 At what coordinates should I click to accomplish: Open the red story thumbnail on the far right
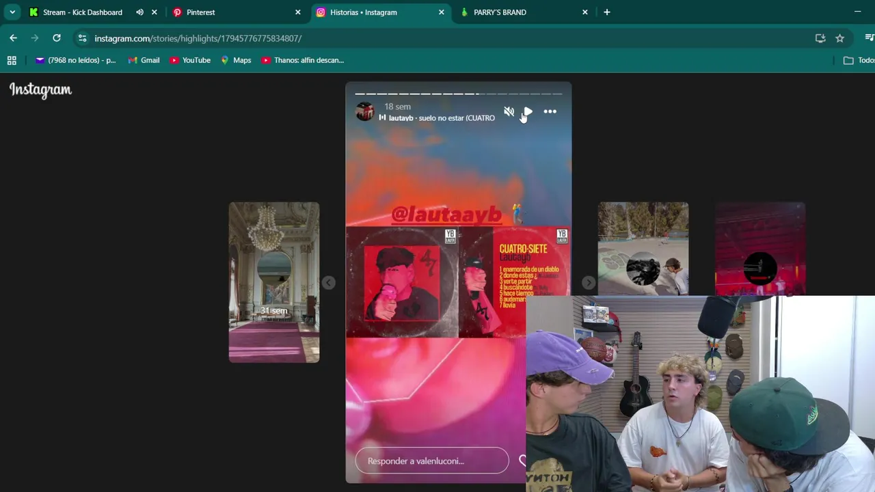click(x=760, y=249)
